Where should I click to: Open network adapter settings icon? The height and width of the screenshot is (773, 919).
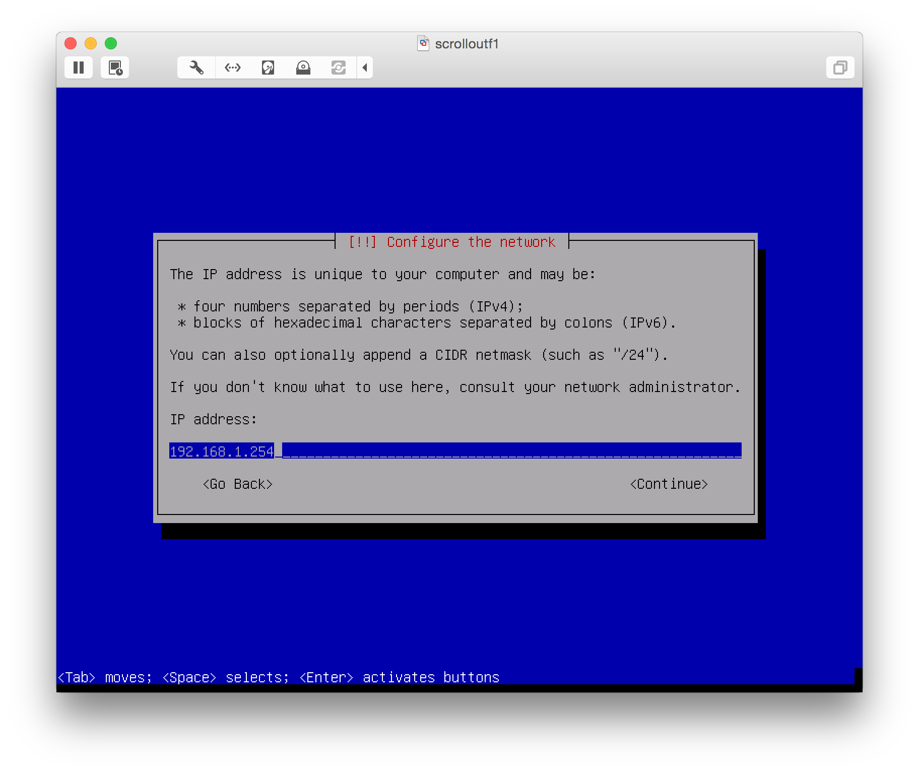(233, 68)
